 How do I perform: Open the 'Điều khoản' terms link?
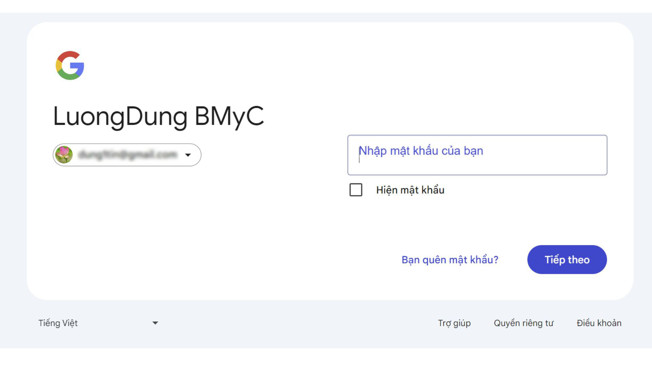(599, 323)
